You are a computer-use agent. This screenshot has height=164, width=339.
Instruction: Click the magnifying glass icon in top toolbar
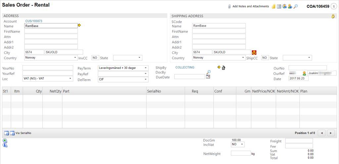click(x=296, y=6)
